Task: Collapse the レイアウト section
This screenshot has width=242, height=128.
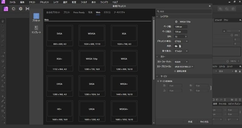Action: coord(157,16)
